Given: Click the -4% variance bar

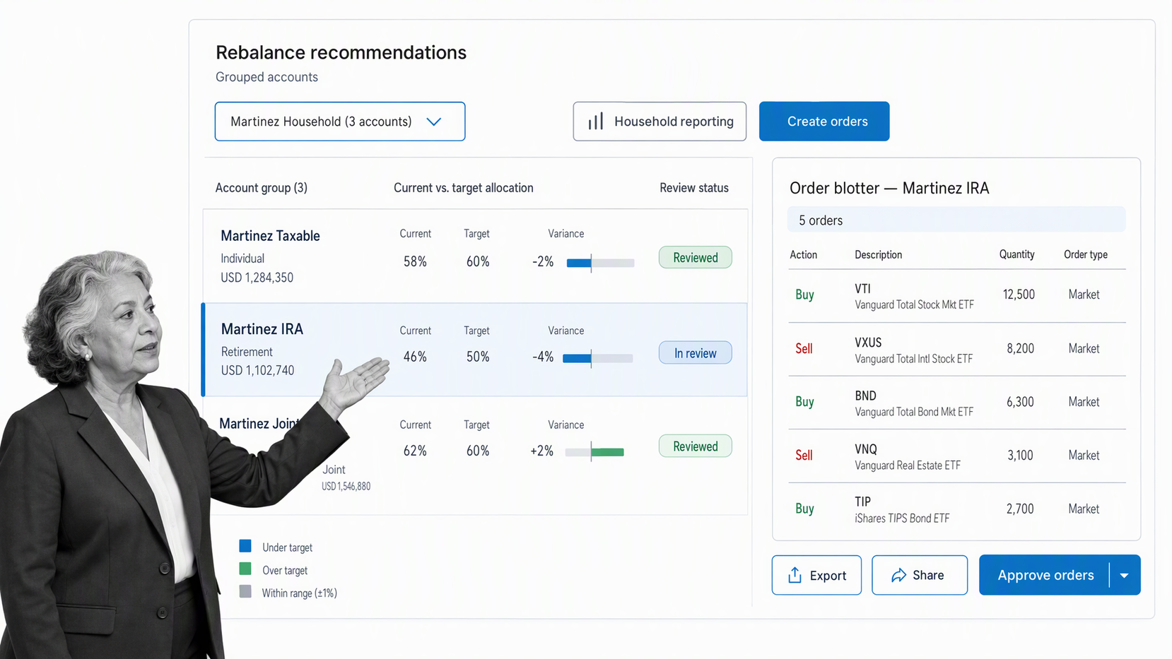Looking at the screenshot, I should [x=597, y=358].
